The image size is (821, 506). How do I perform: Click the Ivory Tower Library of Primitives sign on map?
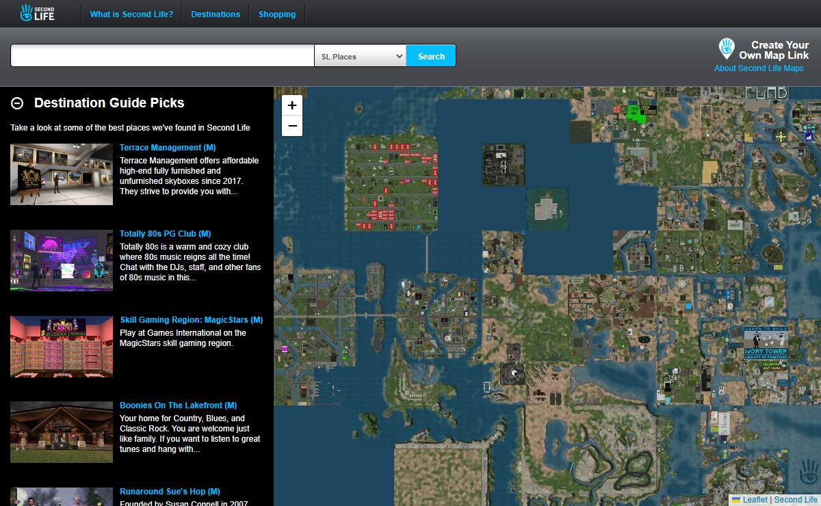tap(766, 342)
